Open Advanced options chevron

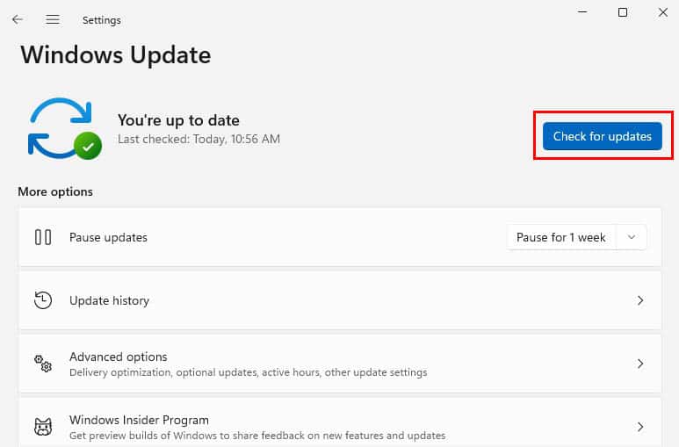(640, 364)
